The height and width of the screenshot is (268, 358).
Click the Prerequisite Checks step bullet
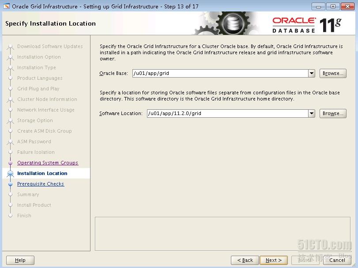(x=10, y=184)
